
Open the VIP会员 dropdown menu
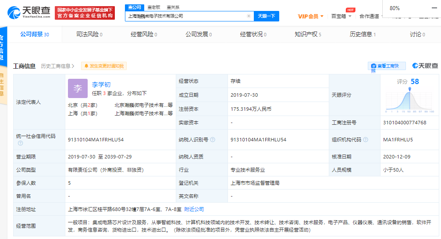[x=310, y=16]
